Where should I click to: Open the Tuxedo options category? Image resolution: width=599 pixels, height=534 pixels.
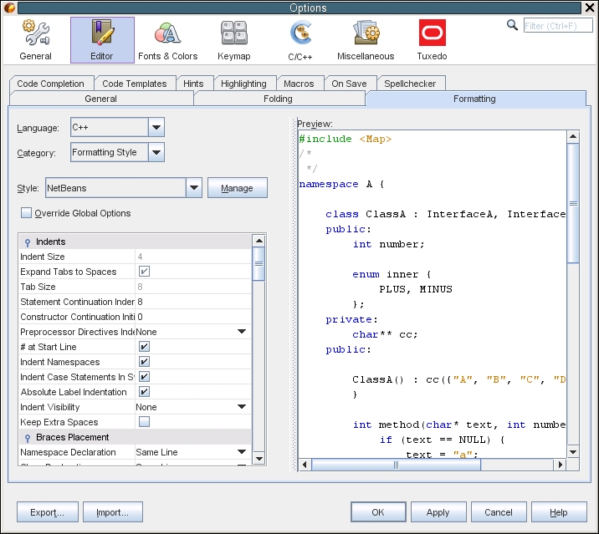[x=432, y=40]
